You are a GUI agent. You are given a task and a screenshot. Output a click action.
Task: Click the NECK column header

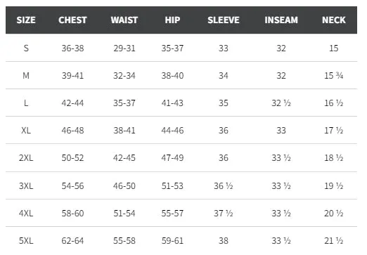coord(334,20)
